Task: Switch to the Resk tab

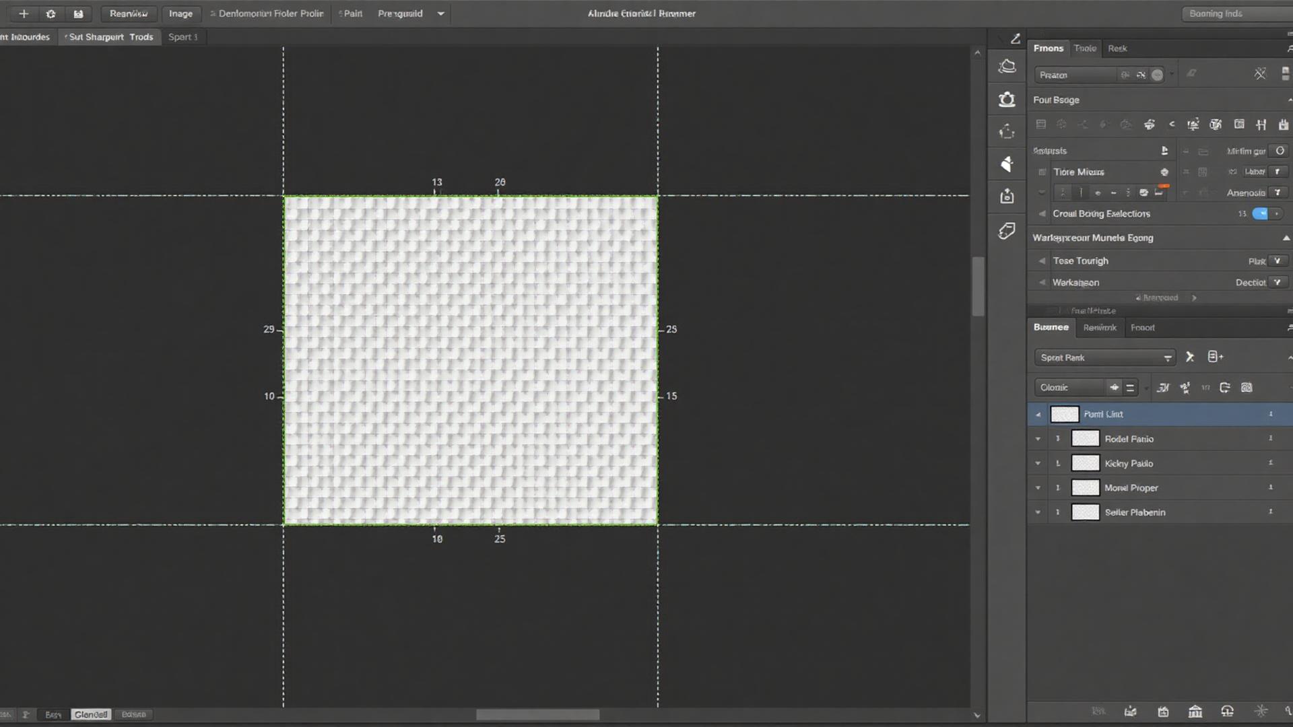Action: 1117,48
